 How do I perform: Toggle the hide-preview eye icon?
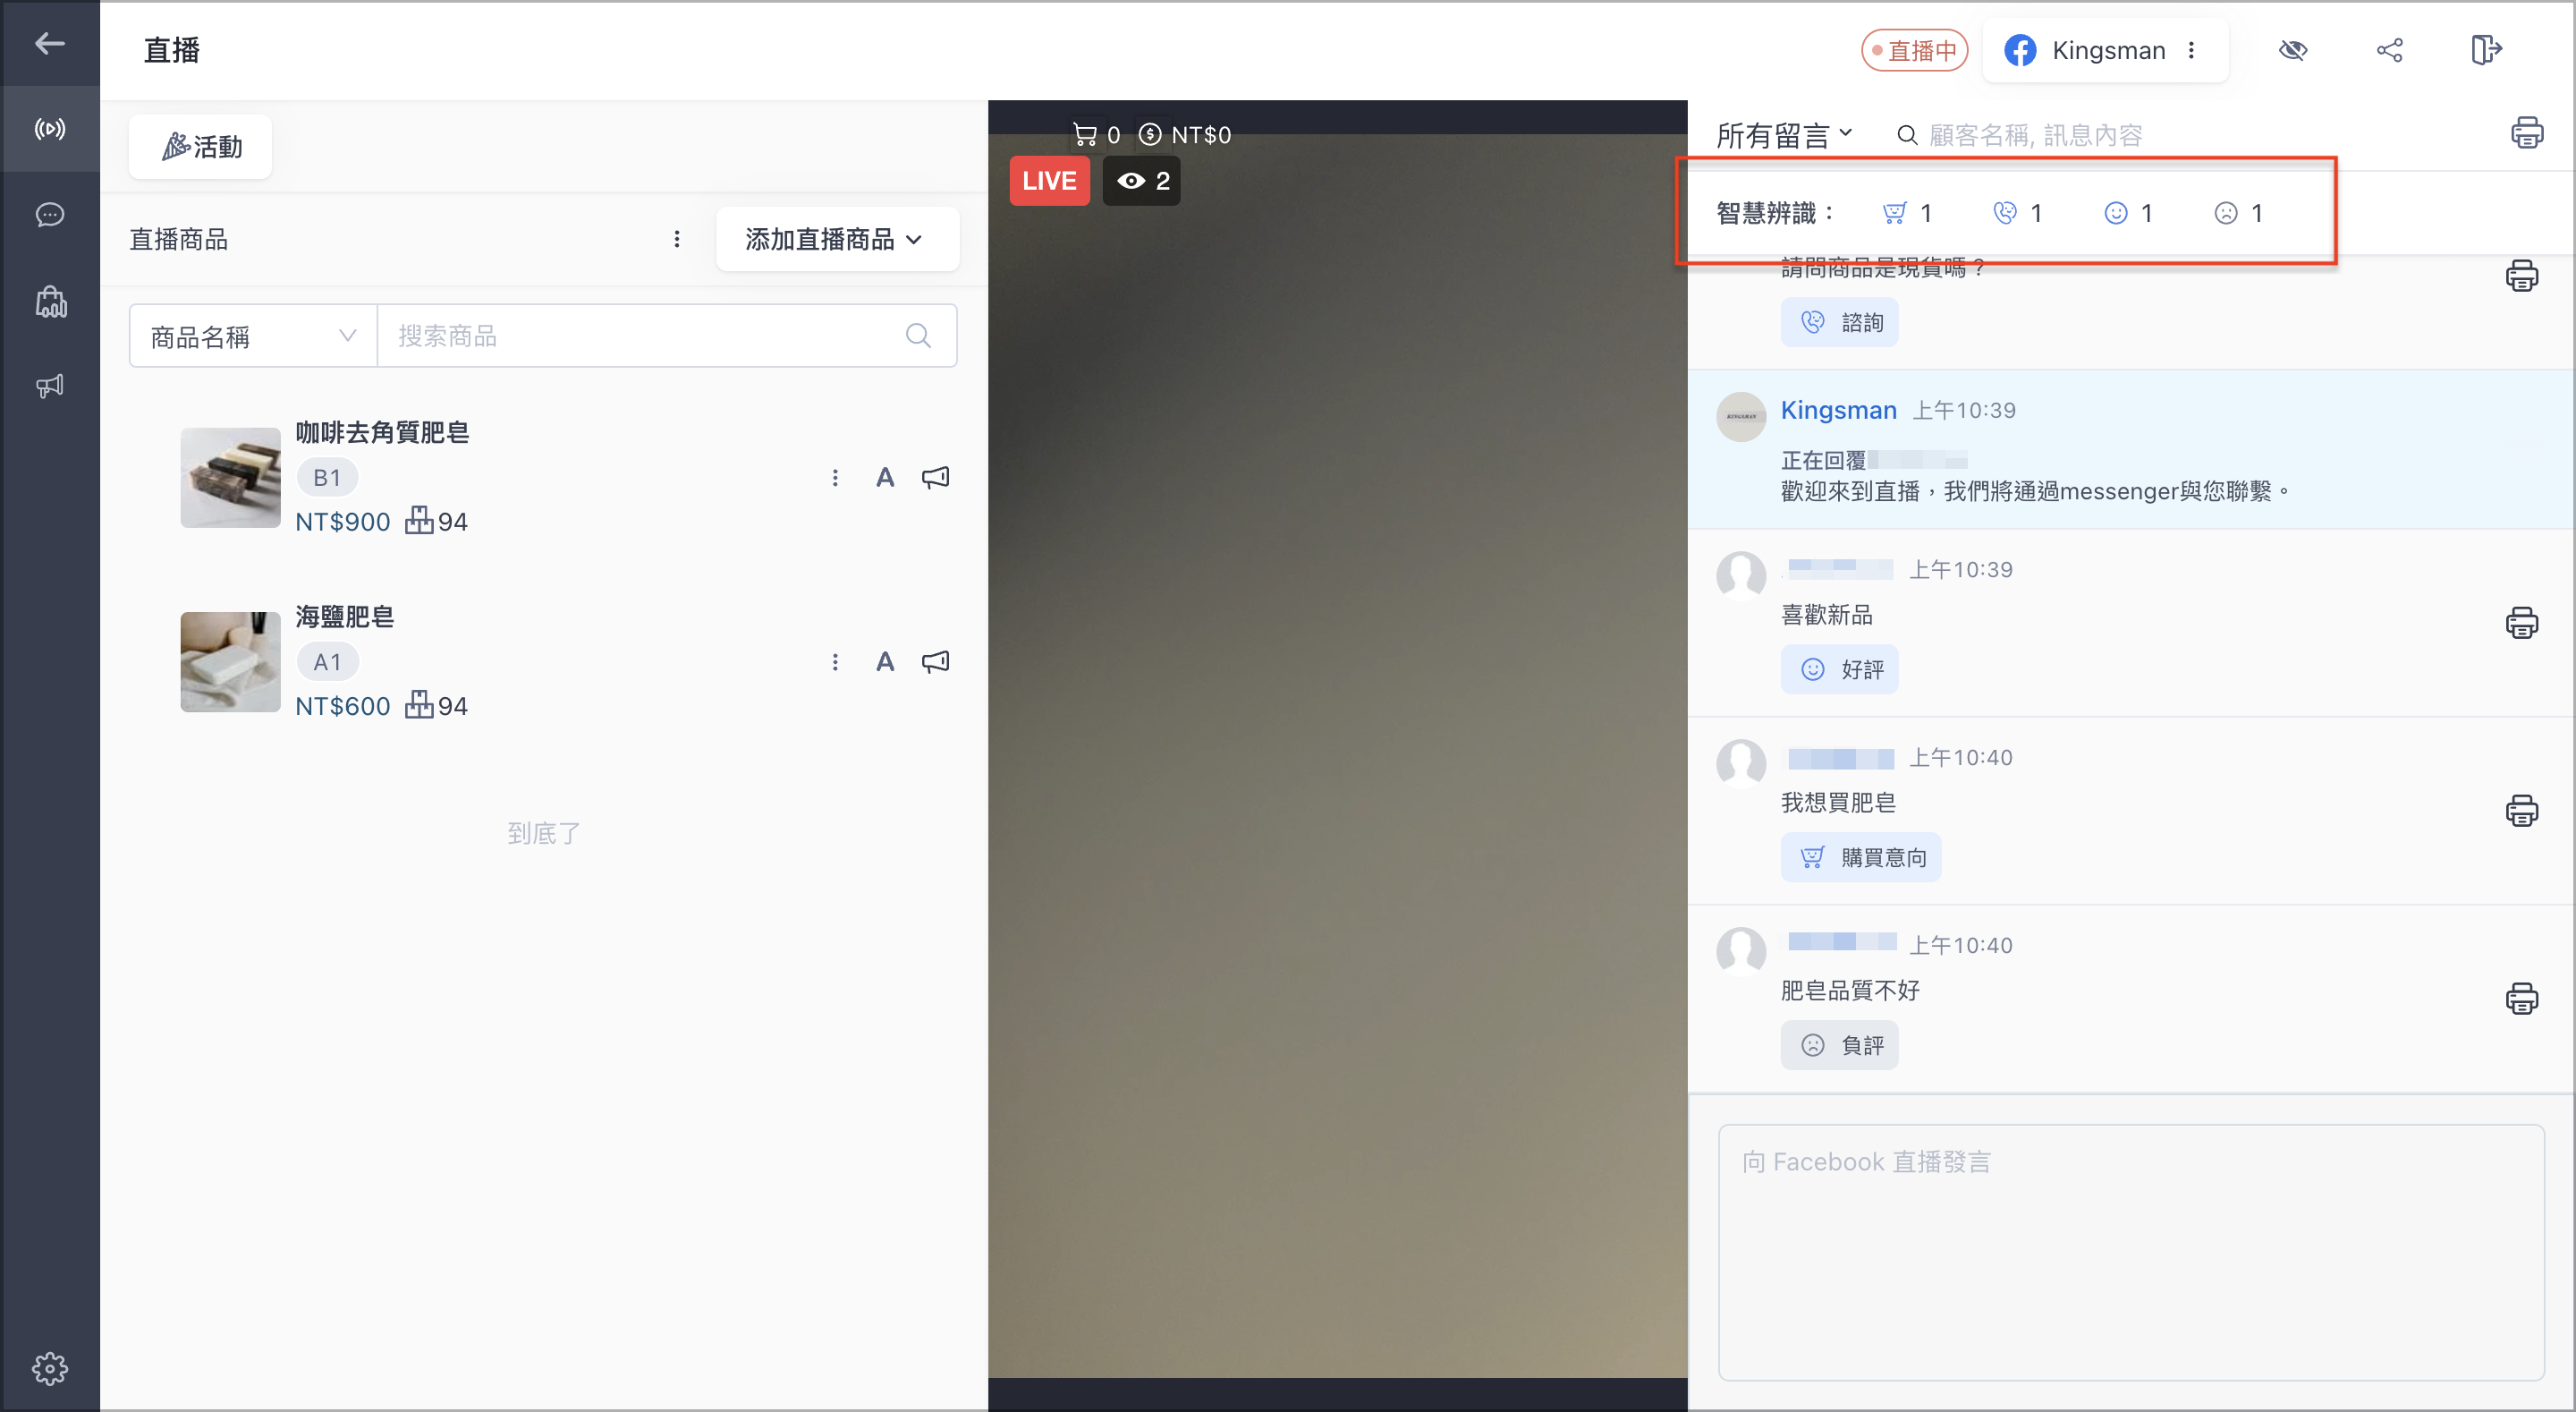click(x=2293, y=50)
